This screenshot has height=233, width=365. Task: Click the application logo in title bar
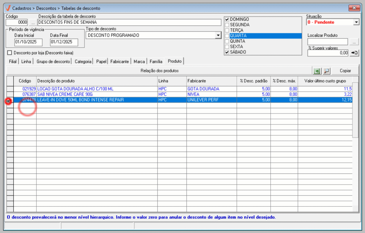click(x=8, y=8)
